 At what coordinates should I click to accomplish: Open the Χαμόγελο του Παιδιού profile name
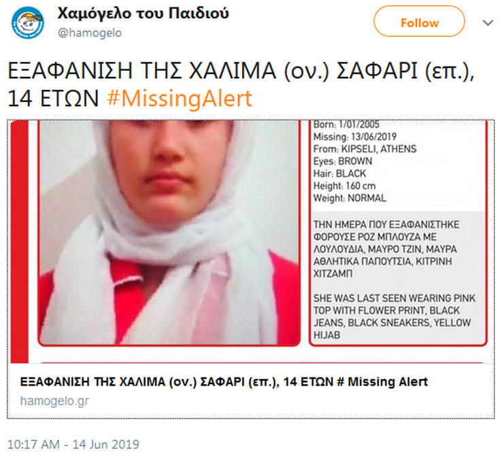coord(143,14)
